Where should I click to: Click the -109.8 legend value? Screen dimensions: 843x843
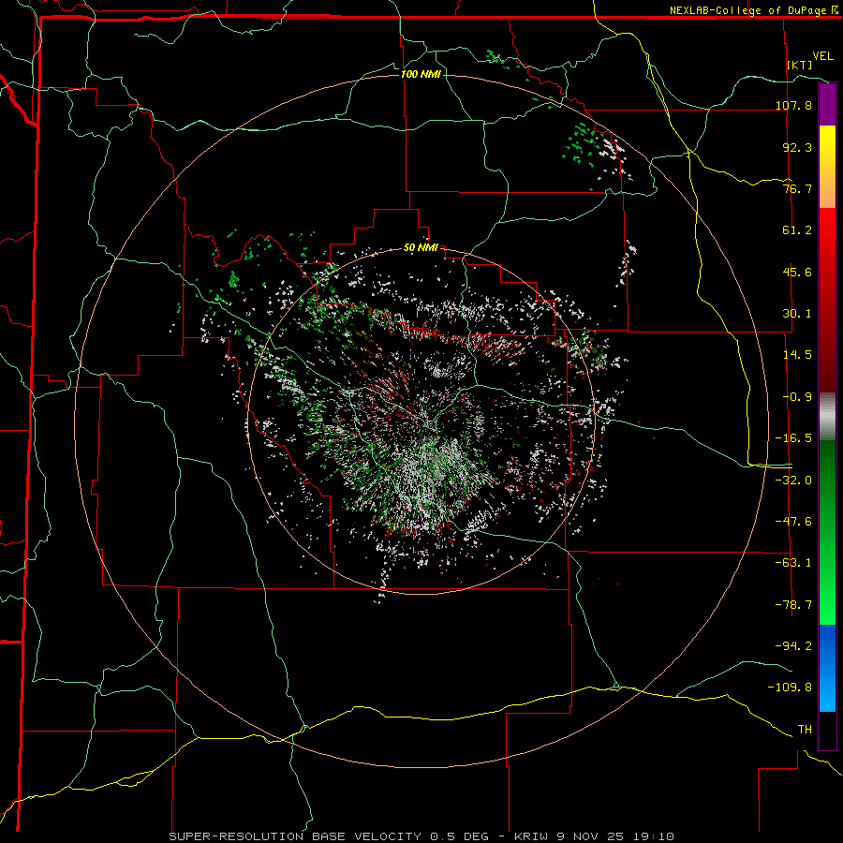[x=791, y=688]
